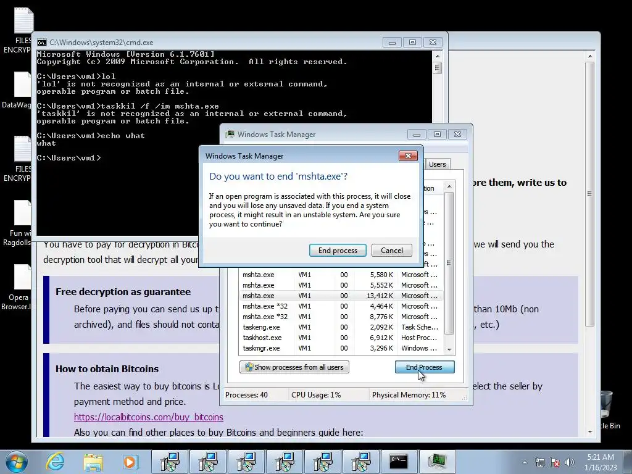Click Task Manager title bar icon
The height and width of the screenshot is (474, 632).
230,134
